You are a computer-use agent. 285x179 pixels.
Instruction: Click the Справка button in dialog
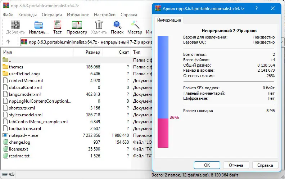click(x=265, y=165)
